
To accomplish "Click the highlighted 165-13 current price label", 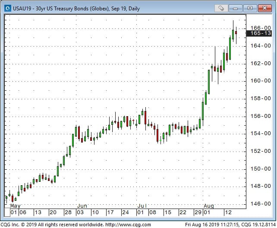I will click(259, 33).
